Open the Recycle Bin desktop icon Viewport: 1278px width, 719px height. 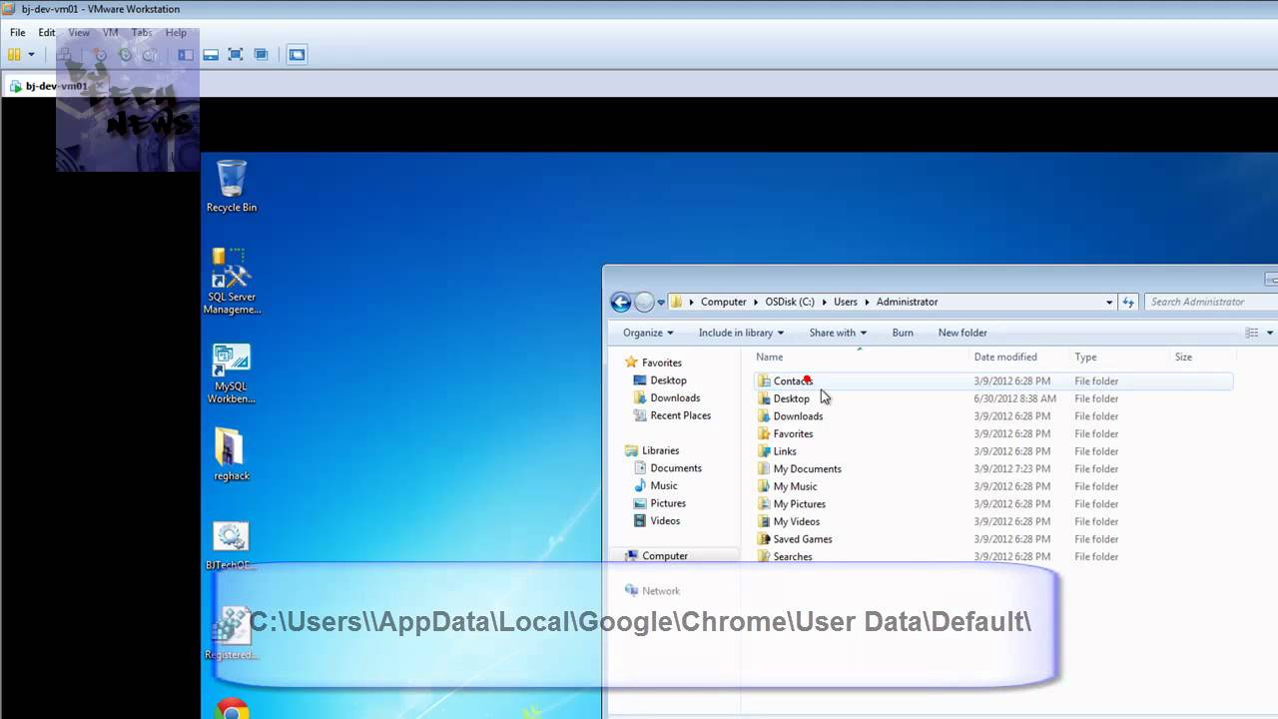[232, 187]
